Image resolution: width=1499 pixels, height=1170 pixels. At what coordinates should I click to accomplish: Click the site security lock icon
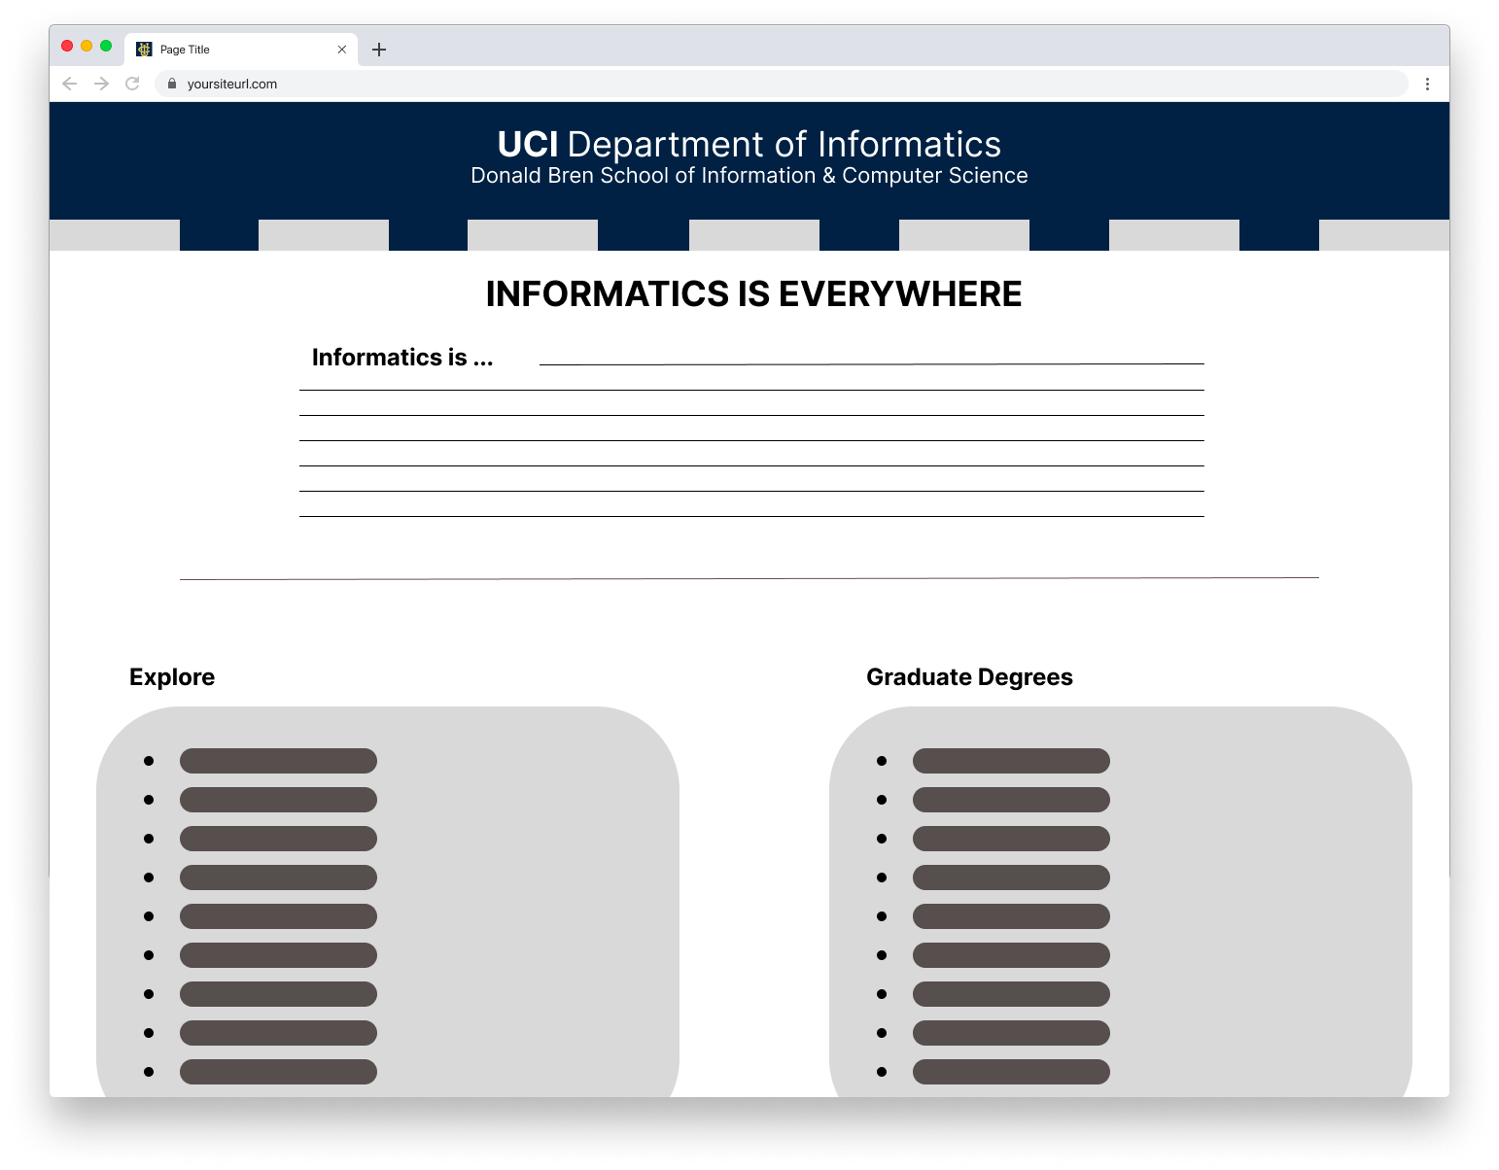tap(172, 84)
